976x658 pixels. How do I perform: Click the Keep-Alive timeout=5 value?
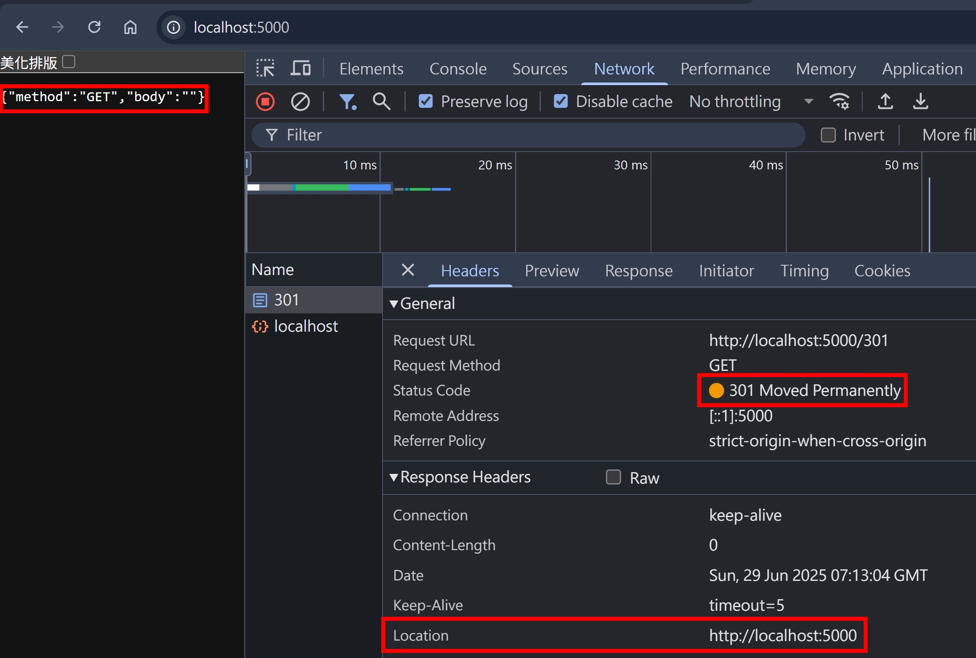[746, 605]
